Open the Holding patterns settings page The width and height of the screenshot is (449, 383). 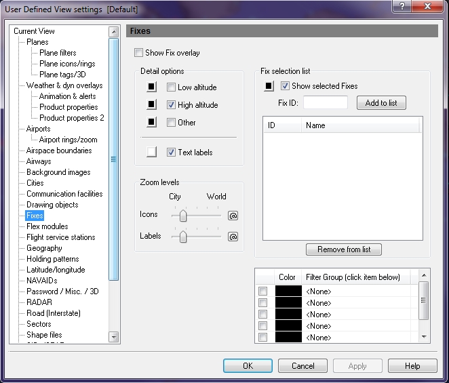[52, 259]
